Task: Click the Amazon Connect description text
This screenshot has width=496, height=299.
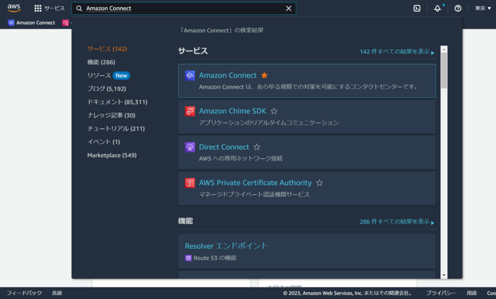Action: [309, 87]
